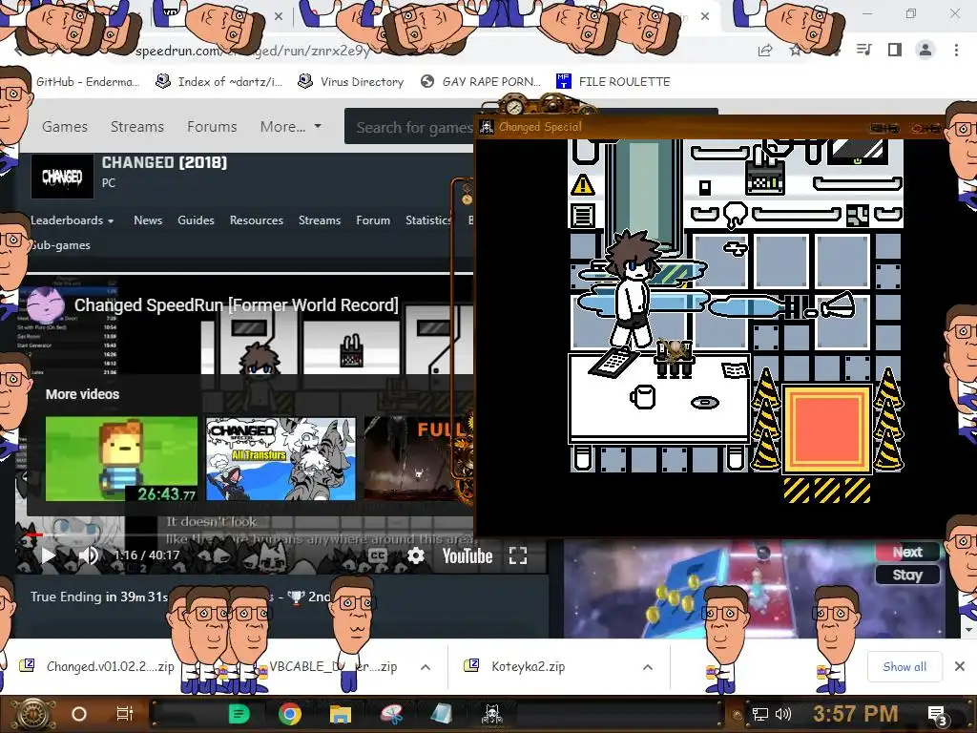Click the YouTube logo in player

(x=468, y=555)
